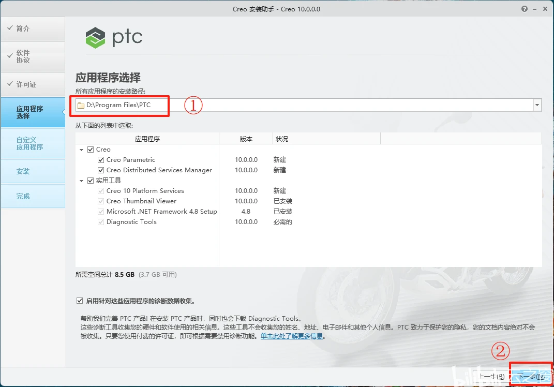Toggle the Creo parent checkbox
This screenshot has height=387, width=554.
(x=89, y=149)
